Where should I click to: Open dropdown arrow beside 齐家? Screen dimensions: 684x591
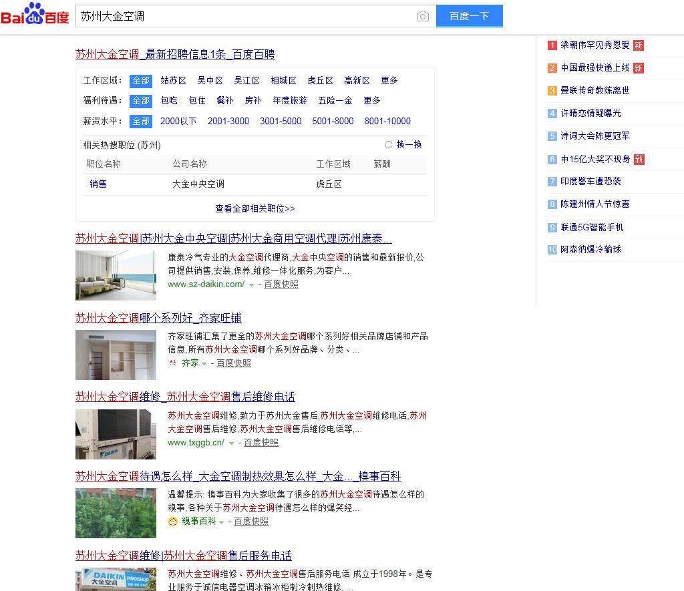point(204,364)
